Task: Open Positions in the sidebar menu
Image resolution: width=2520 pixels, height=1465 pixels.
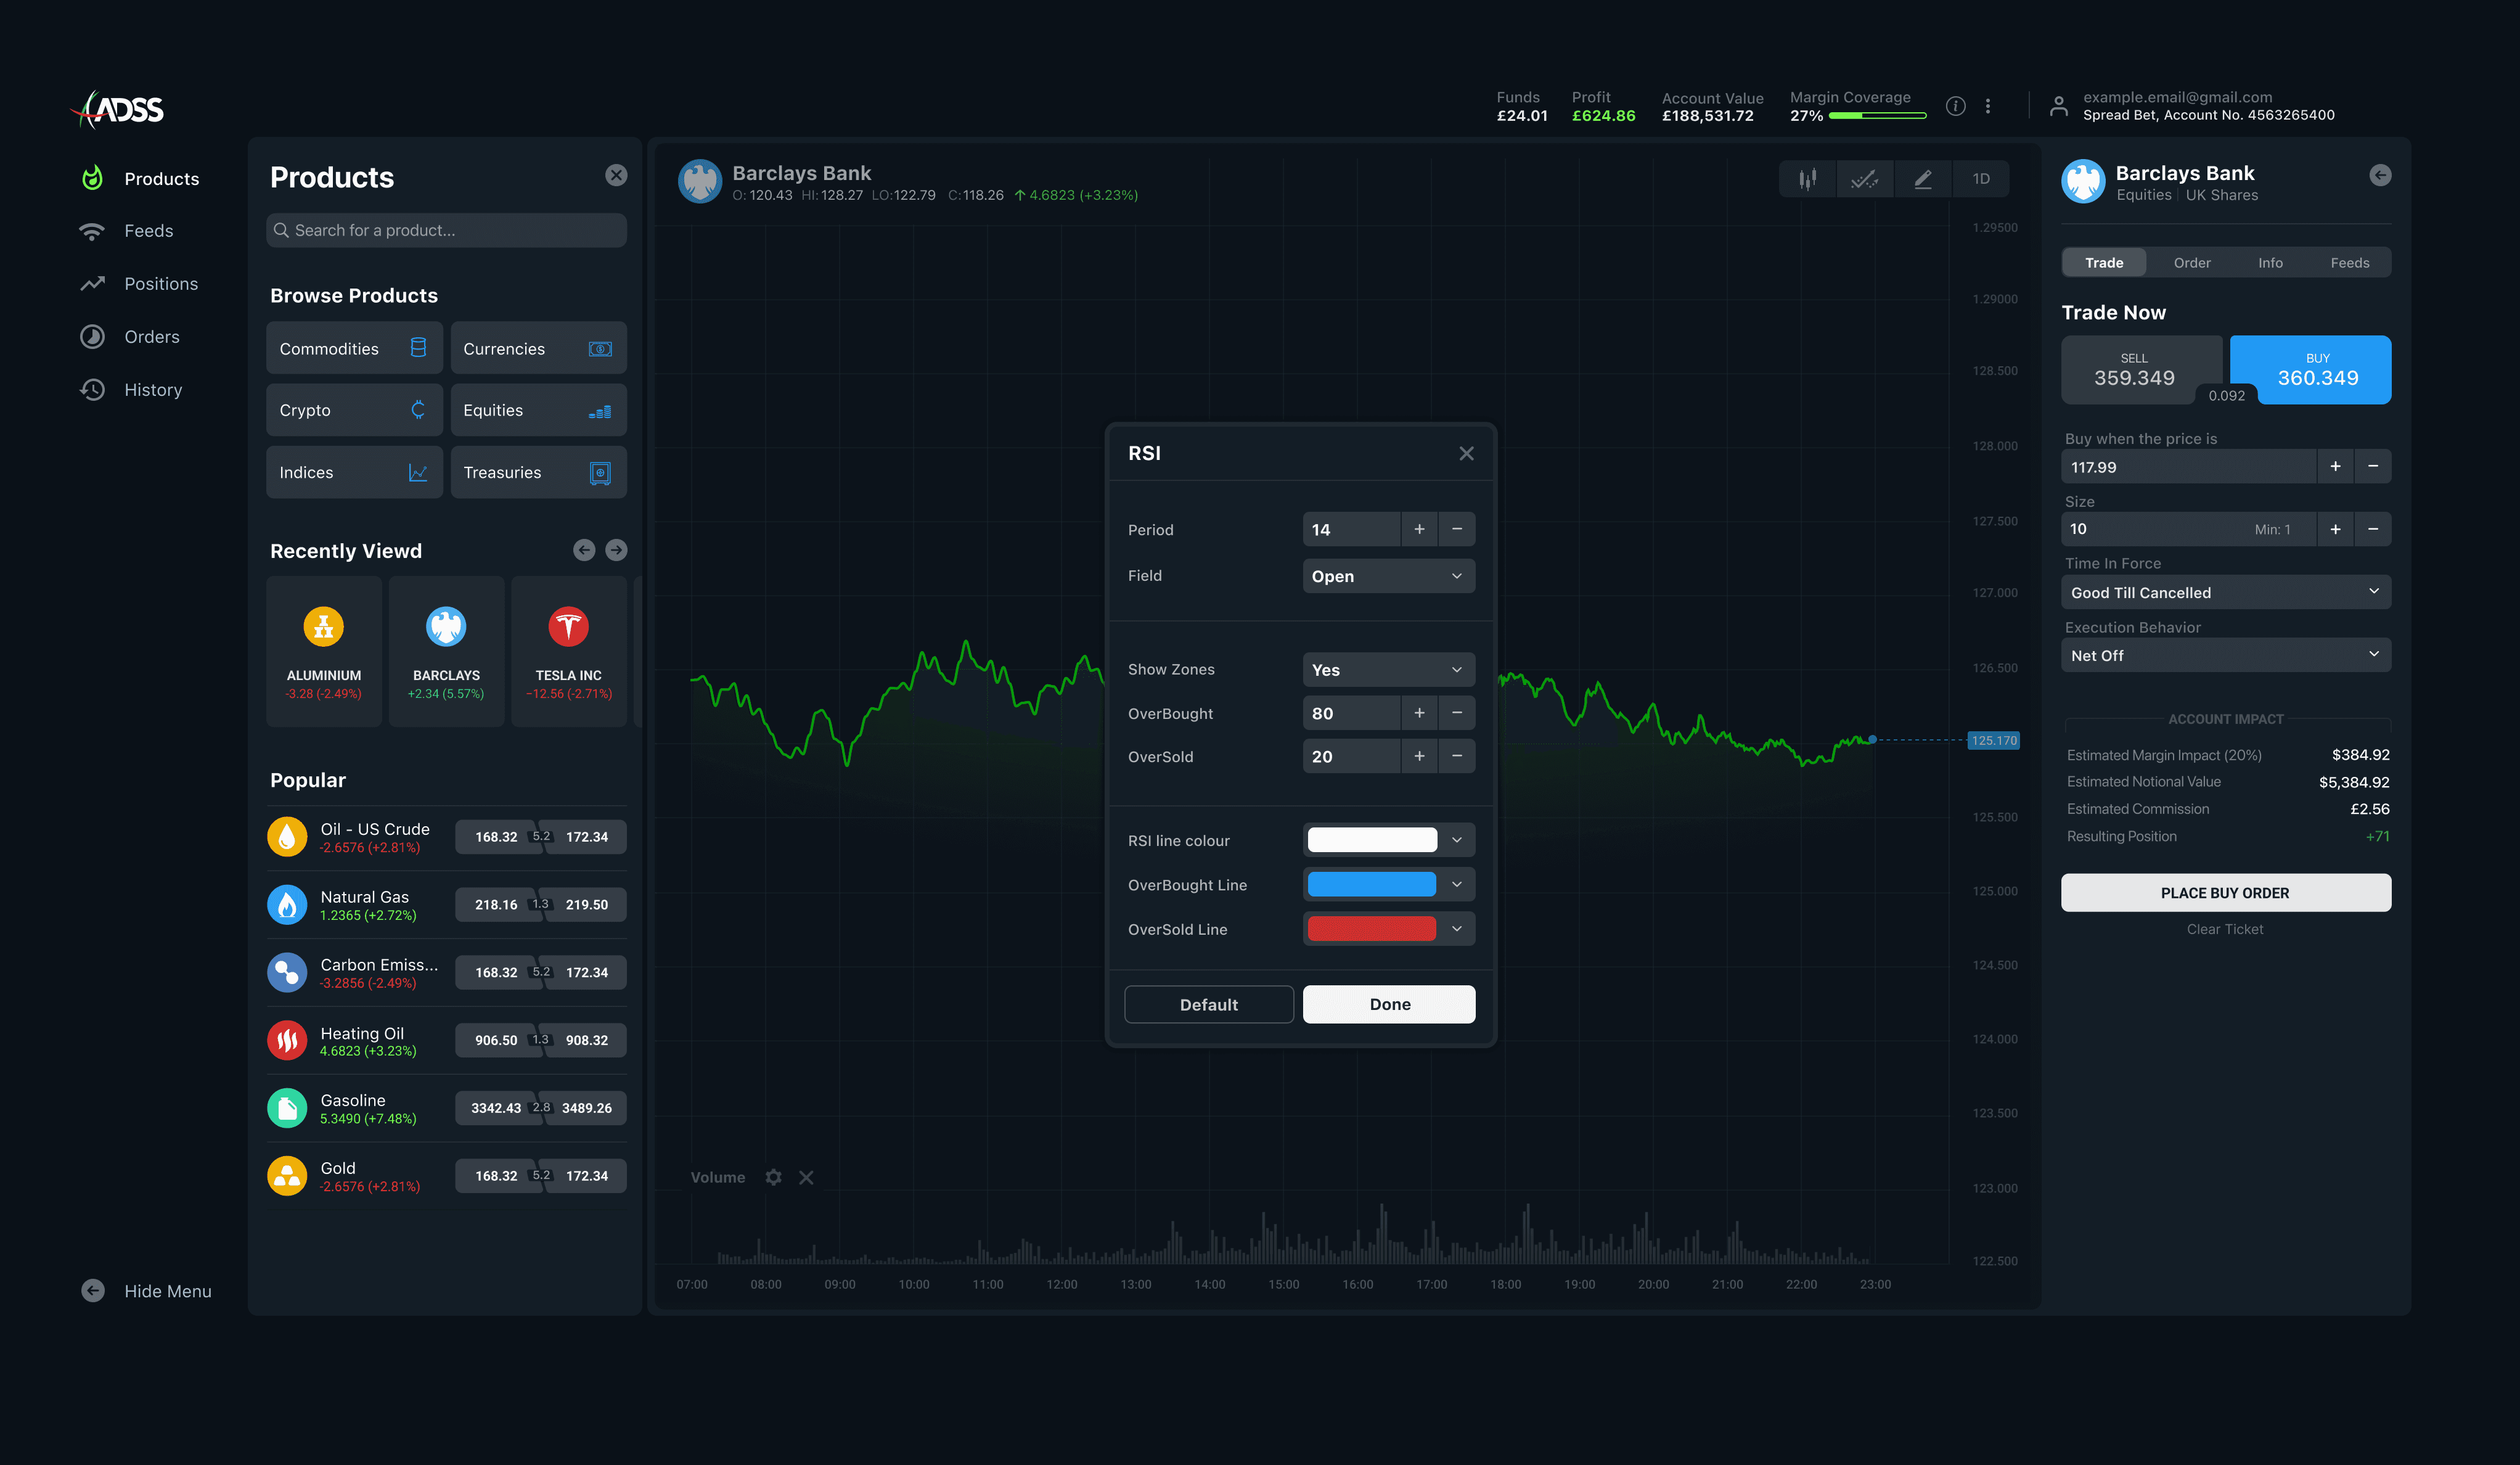Action: 160,284
